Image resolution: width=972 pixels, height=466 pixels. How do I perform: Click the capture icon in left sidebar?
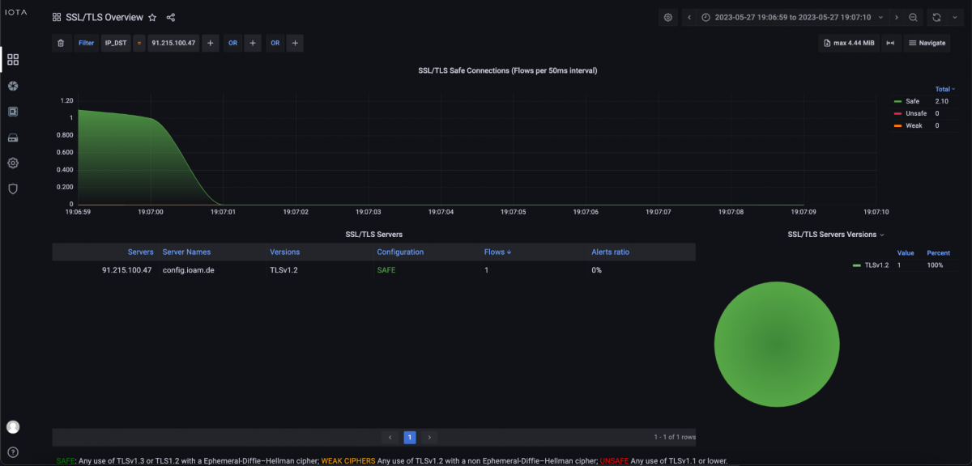[x=13, y=85]
